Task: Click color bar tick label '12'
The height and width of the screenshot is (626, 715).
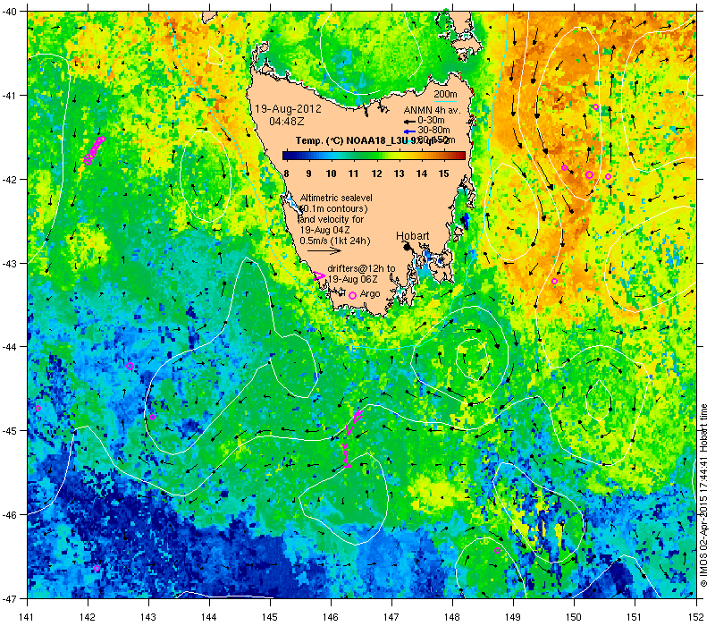Action: (376, 173)
